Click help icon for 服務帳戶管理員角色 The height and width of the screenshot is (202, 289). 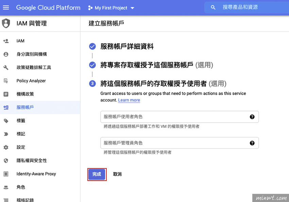[252, 143]
